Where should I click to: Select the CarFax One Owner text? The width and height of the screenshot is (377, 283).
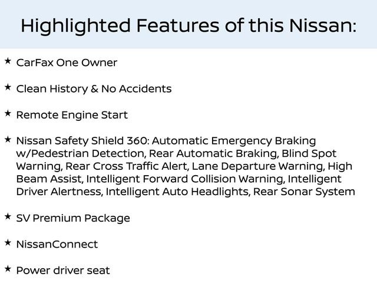(67, 63)
